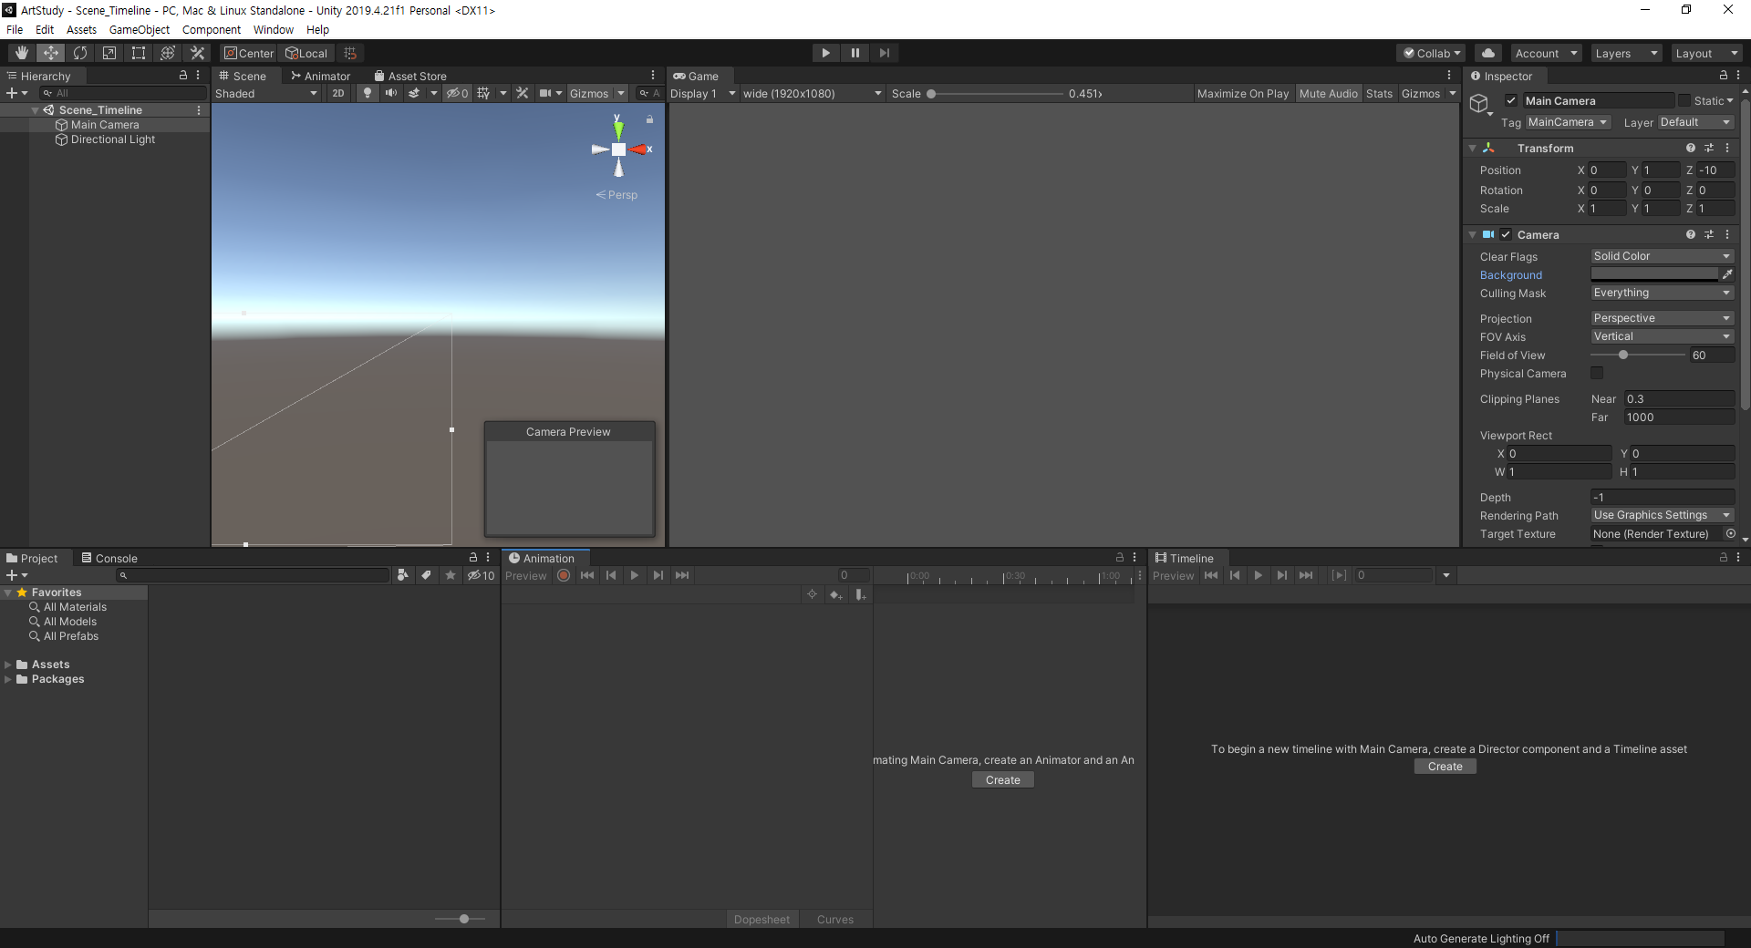The image size is (1751, 948).
Task: Toggle the Camera component enabled checkbox
Action: 1506,234
